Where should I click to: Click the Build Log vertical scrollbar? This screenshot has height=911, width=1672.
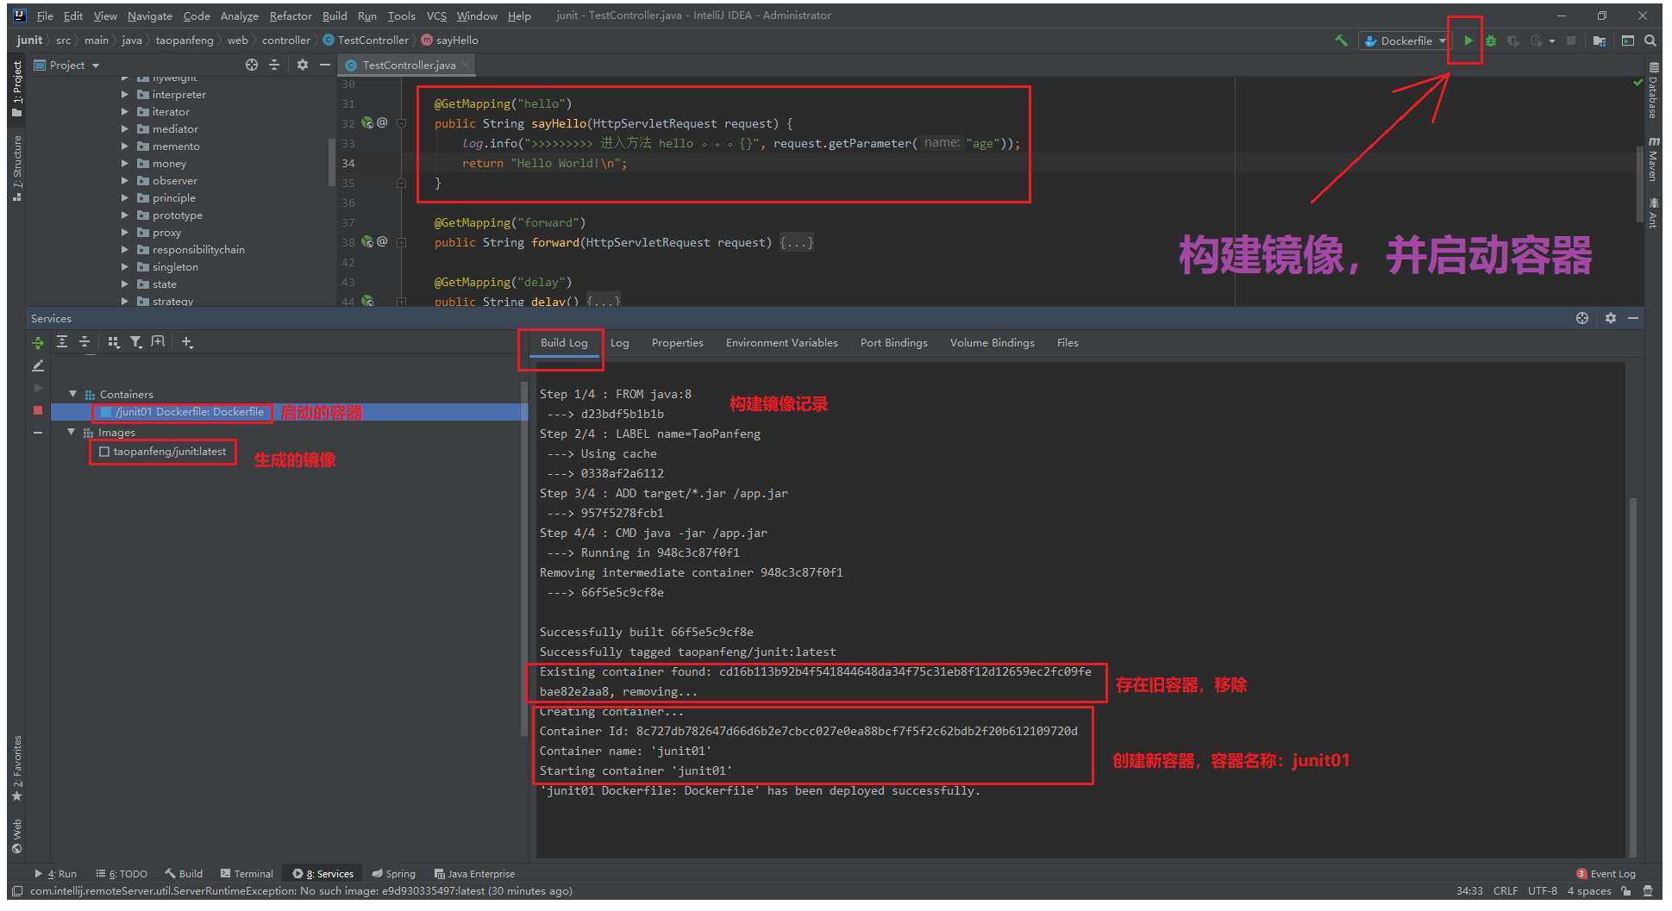(1631, 677)
